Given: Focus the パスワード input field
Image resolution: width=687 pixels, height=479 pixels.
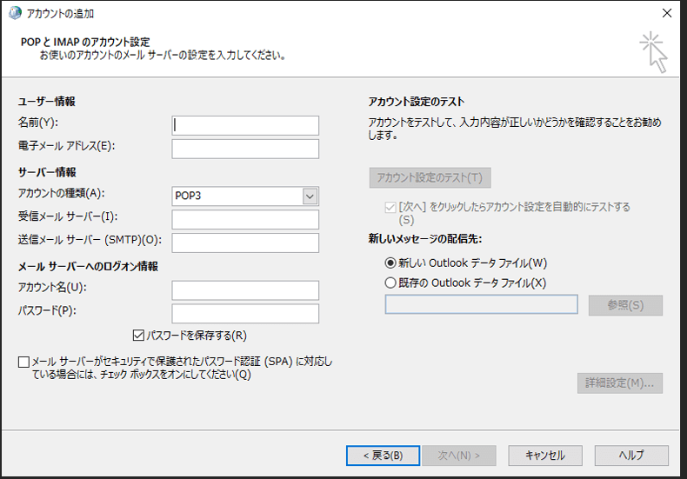Looking at the screenshot, I should coord(245,314).
